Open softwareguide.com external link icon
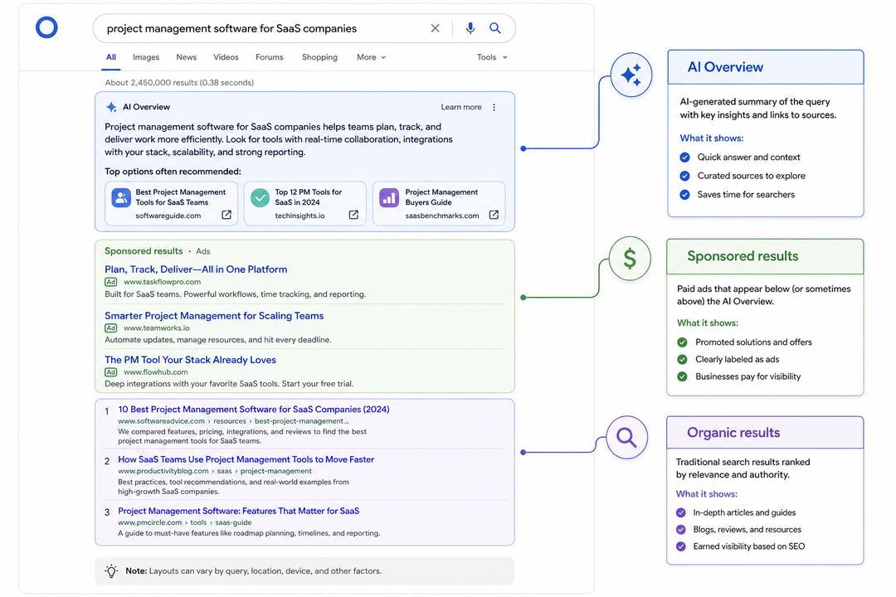 point(226,215)
